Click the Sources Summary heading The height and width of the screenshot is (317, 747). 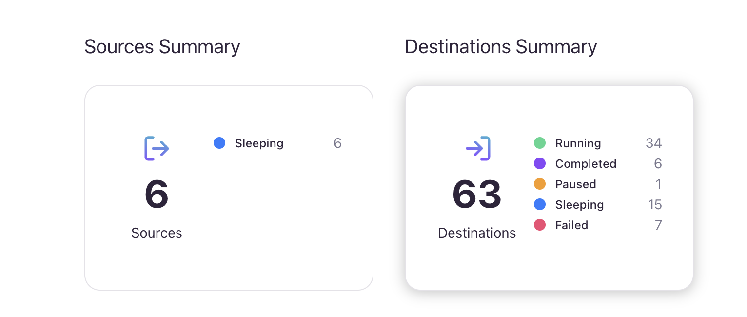tap(162, 47)
